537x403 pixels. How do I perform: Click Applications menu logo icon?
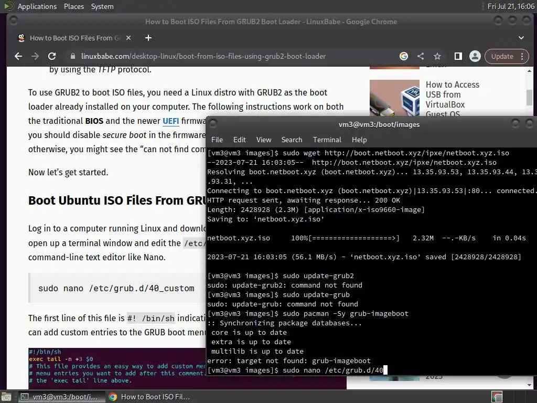point(8,6)
